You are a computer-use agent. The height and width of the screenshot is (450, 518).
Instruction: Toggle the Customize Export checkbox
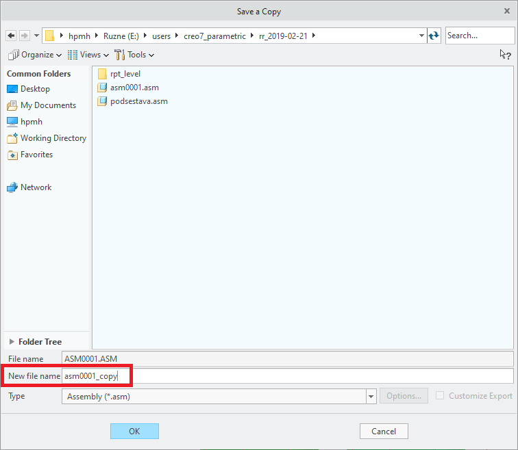pos(440,395)
